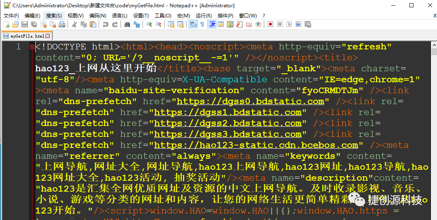Click the Save Recorded Macro icon
437x220 pixels.
point(308,24)
